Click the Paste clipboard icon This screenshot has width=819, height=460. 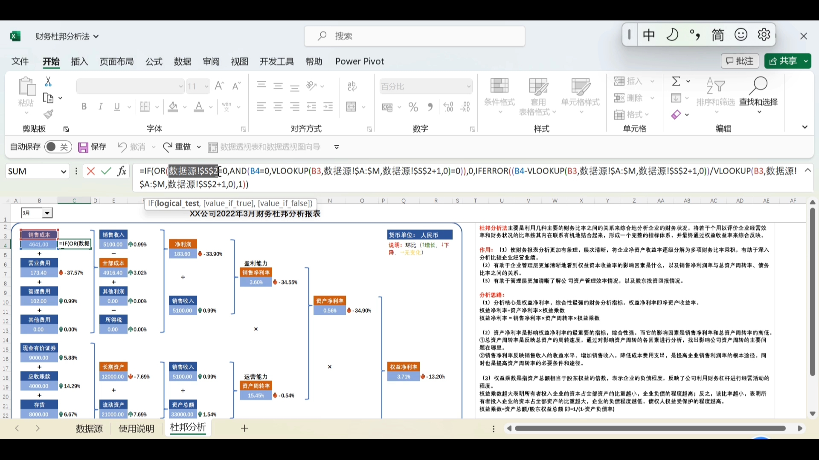pos(26,86)
